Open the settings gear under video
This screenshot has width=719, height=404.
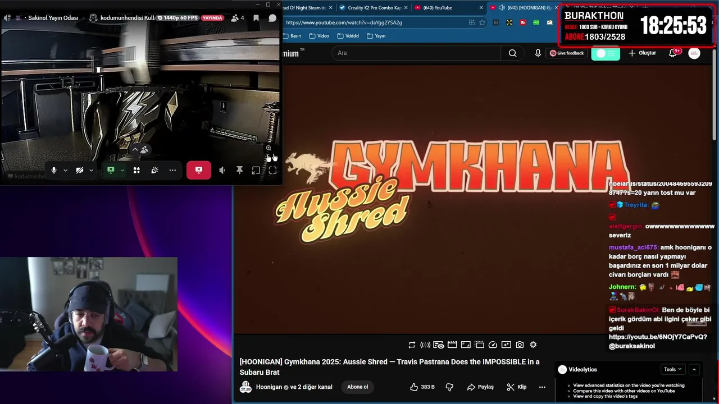[x=533, y=345]
